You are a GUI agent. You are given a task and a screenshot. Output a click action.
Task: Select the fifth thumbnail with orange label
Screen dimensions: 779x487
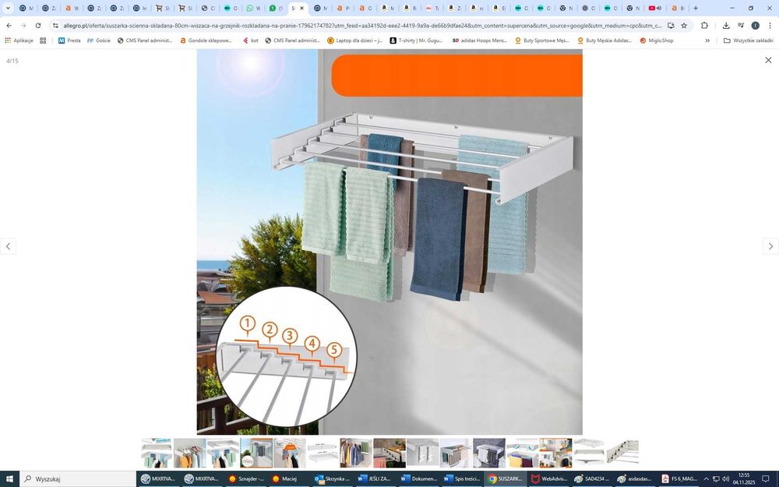point(290,453)
